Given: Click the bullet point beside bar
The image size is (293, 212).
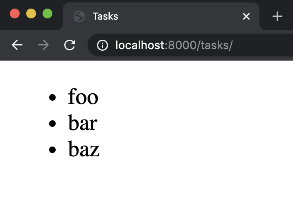Looking at the screenshot, I should tap(52, 124).
